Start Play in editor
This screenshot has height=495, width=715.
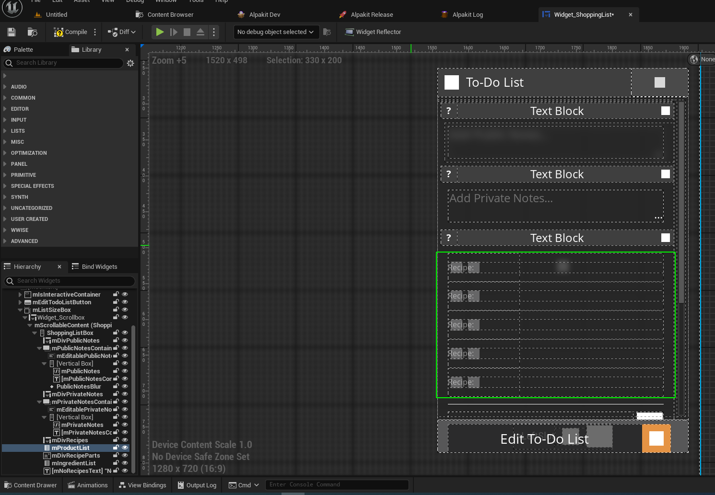point(160,32)
